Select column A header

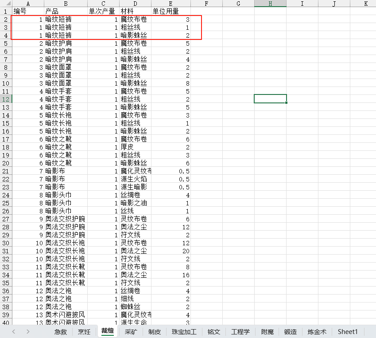(28, 4)
